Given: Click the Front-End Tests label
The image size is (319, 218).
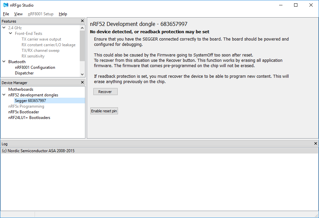Looking at the screenshot, I should click(x=29, y=33).
